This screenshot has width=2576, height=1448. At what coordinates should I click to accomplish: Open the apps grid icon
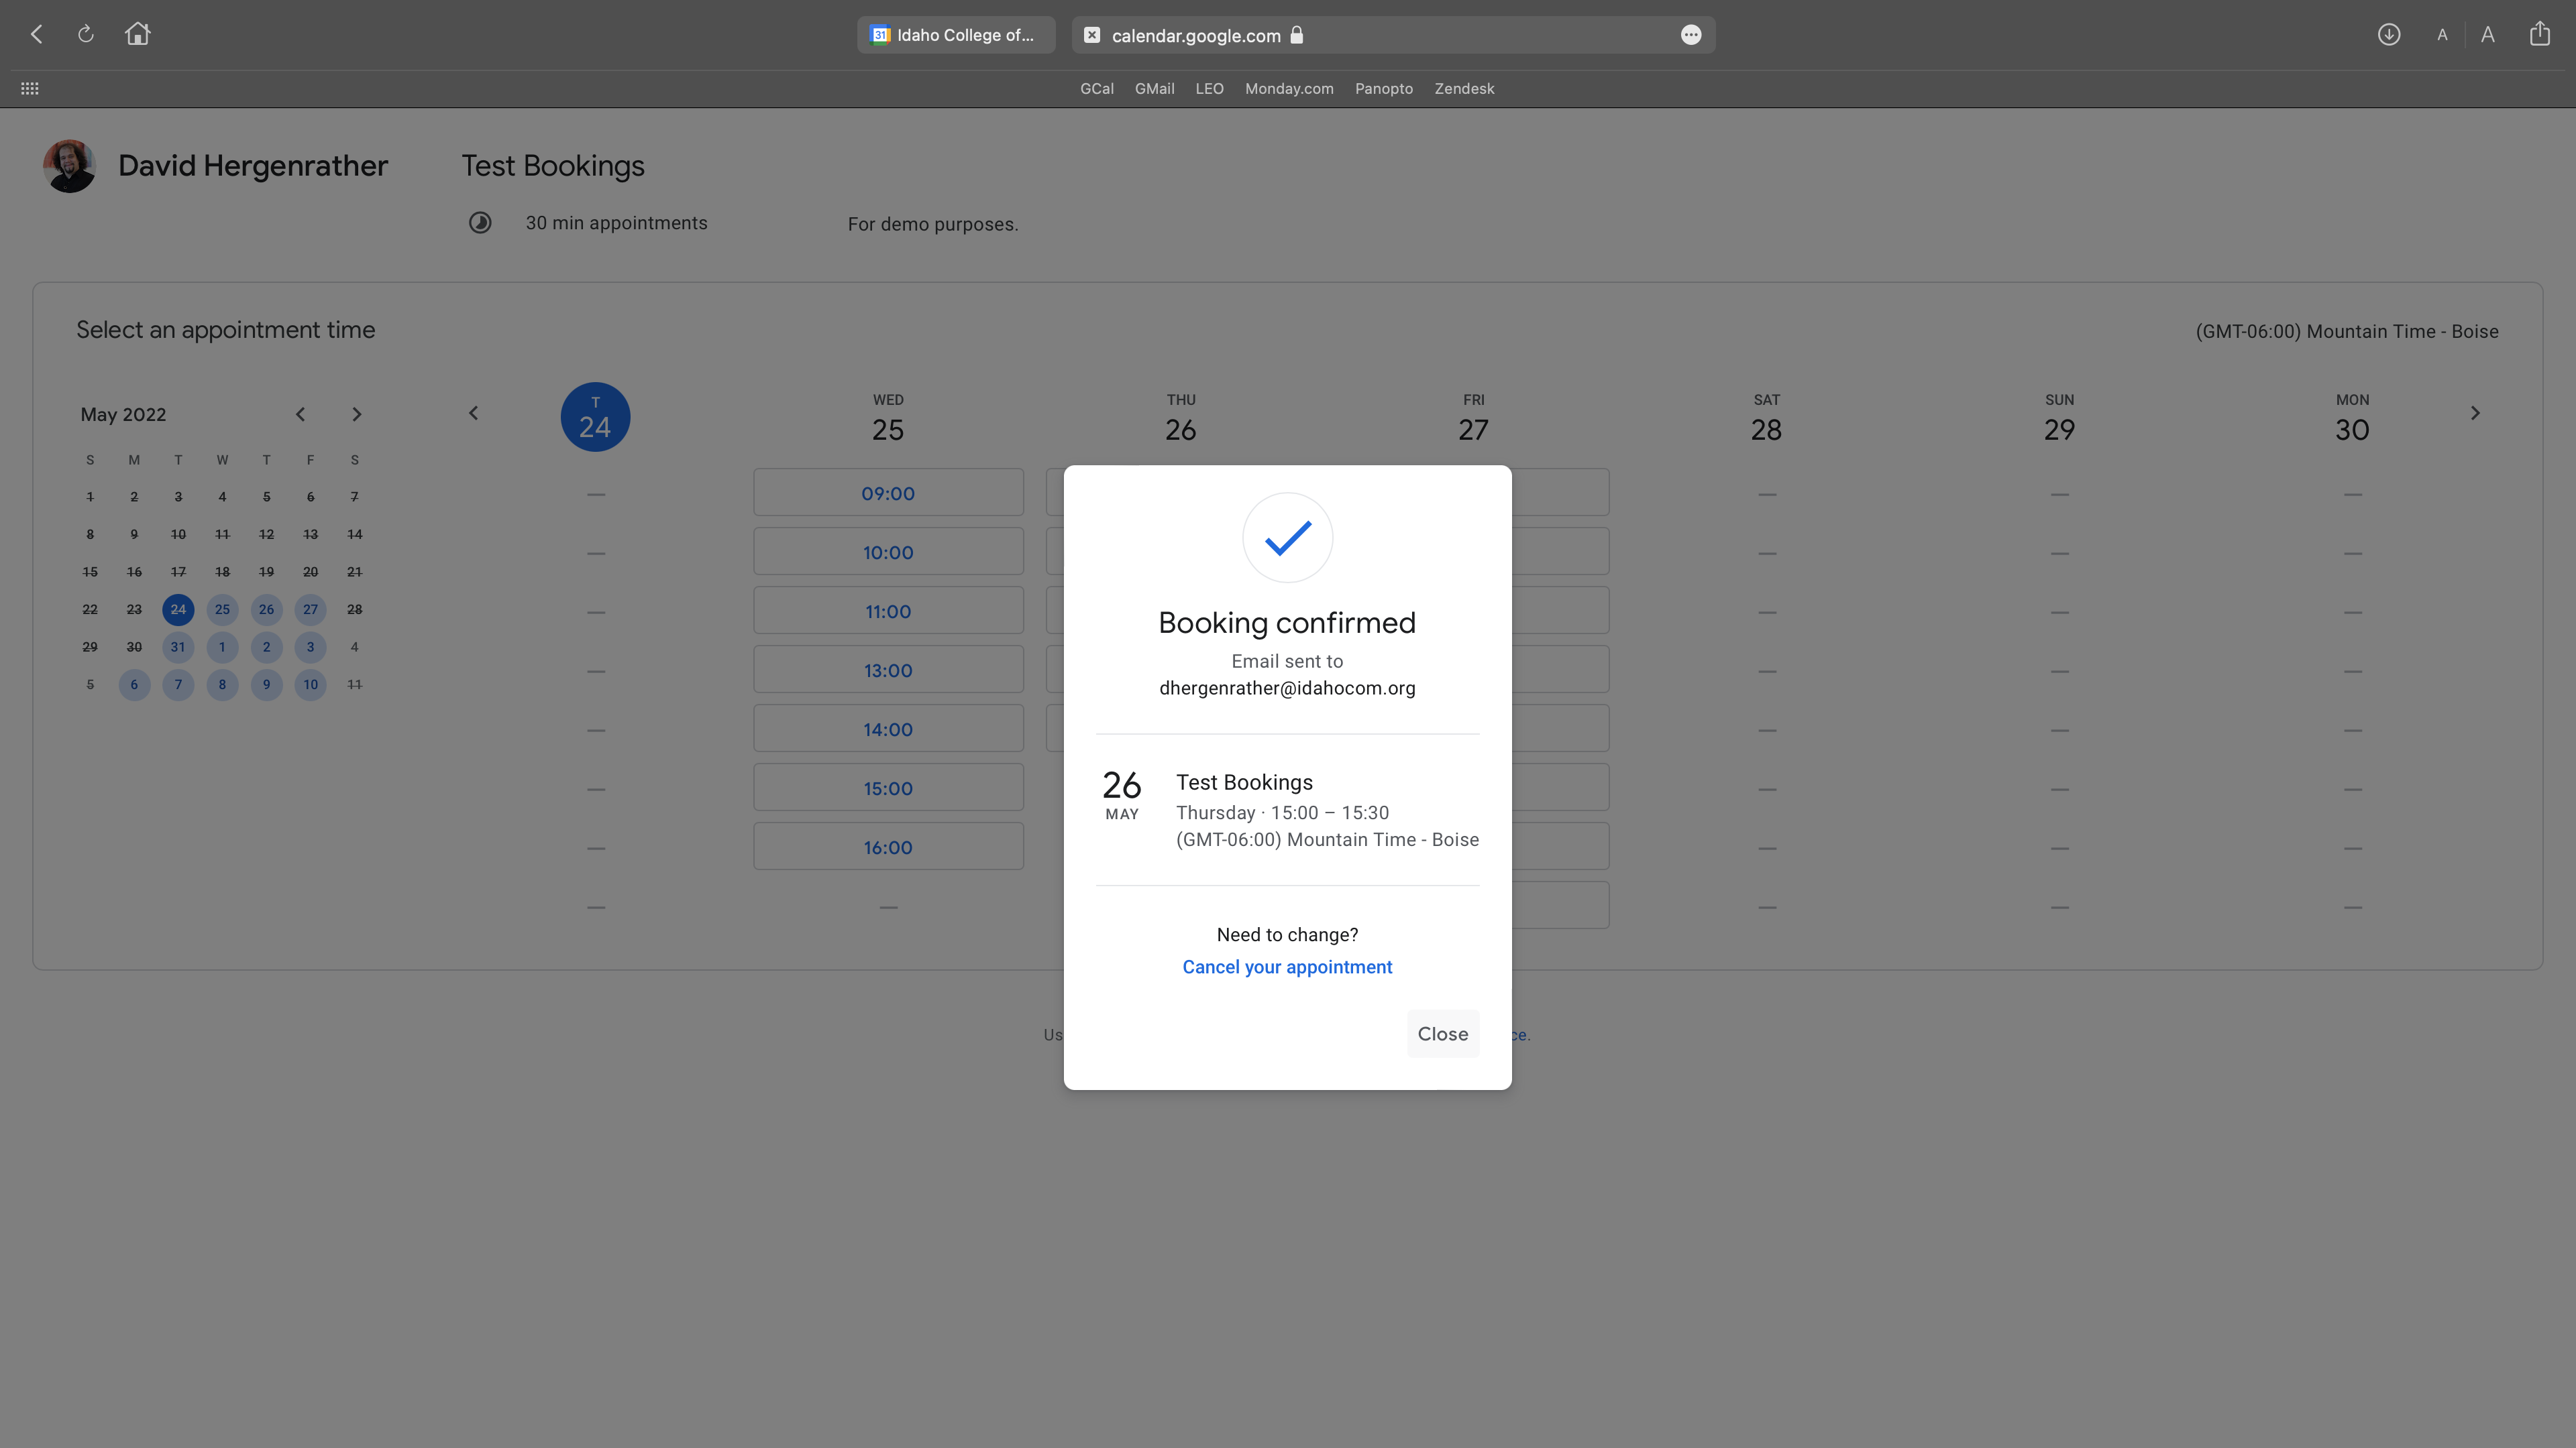(30, 89)
